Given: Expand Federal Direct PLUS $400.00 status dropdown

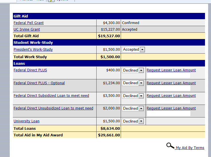Looking at the screenshot, I should pyautogui.click(x=133, y=70).
